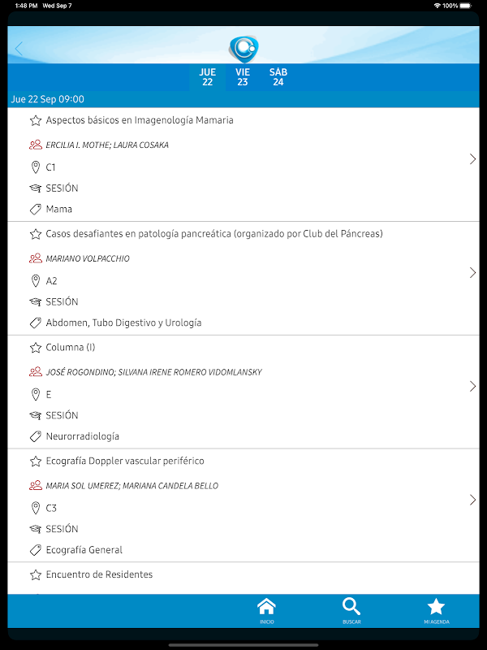The width and height of the screenshot is (487, 650).
Task: Select the SÁB 24 day tab
Action: pos(278,77)
